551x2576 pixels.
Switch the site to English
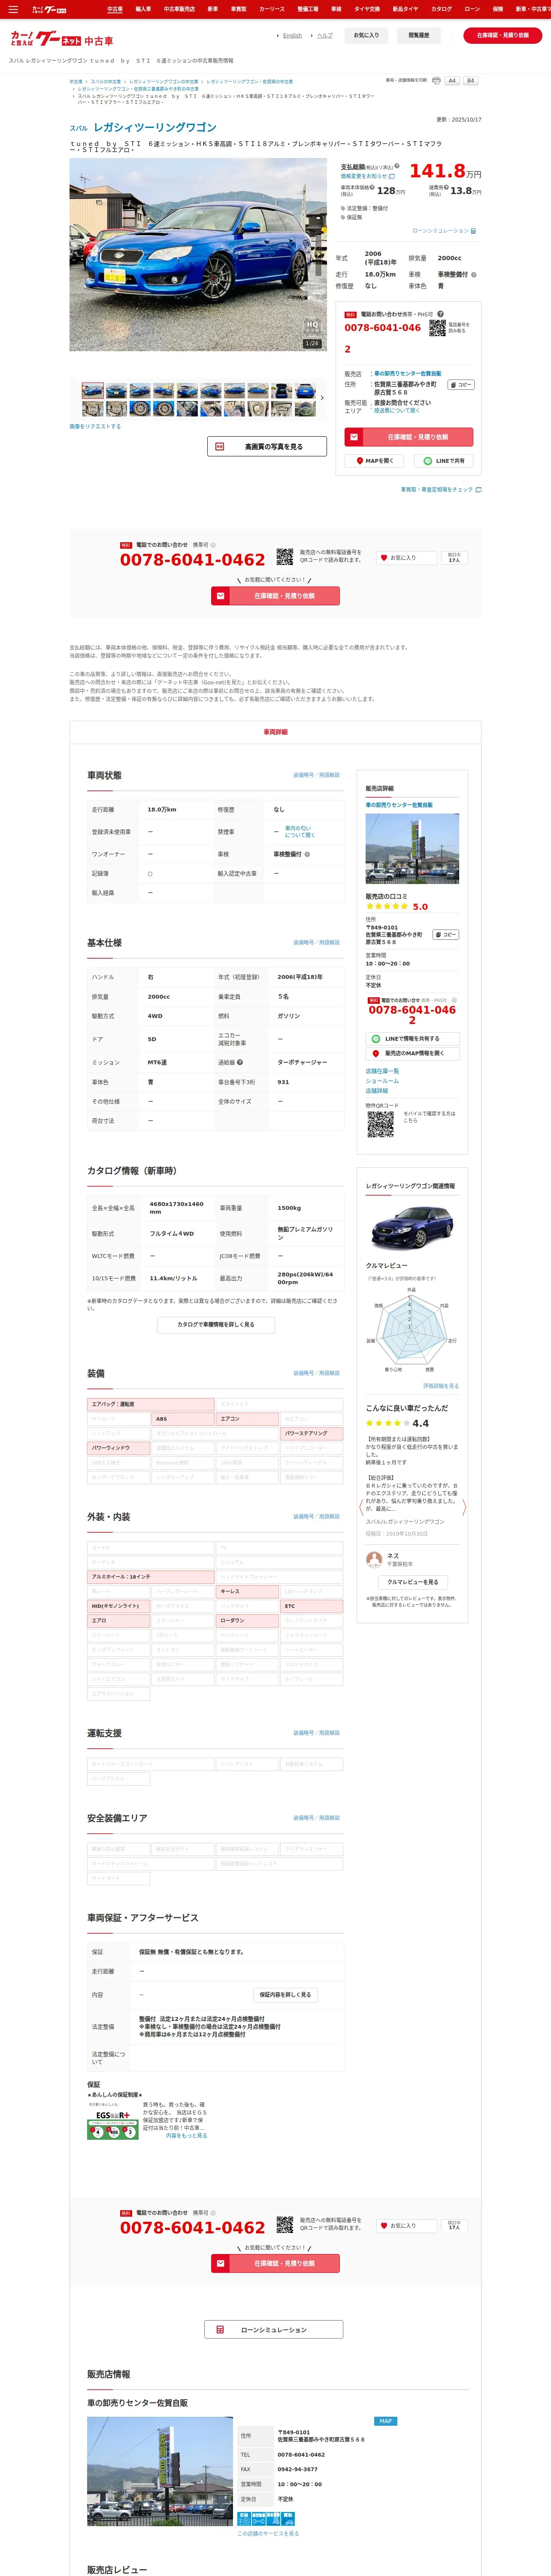[292, 35]
